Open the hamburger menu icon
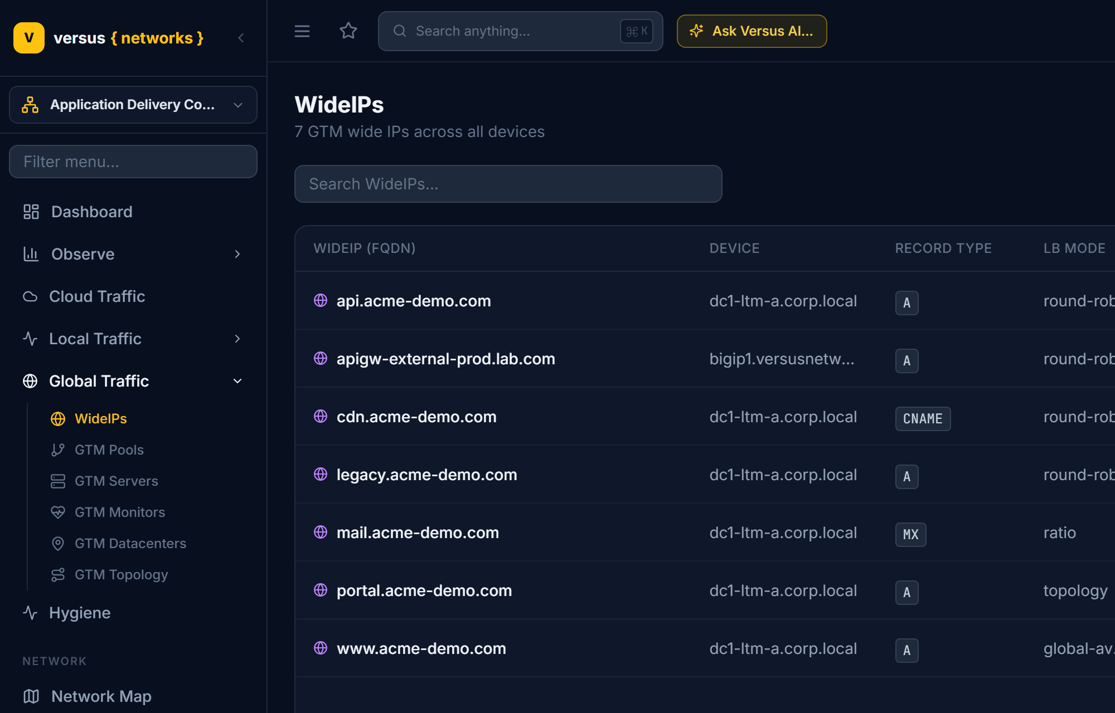The width and height of the screenshot is (1115, 713). click(302, 31)
